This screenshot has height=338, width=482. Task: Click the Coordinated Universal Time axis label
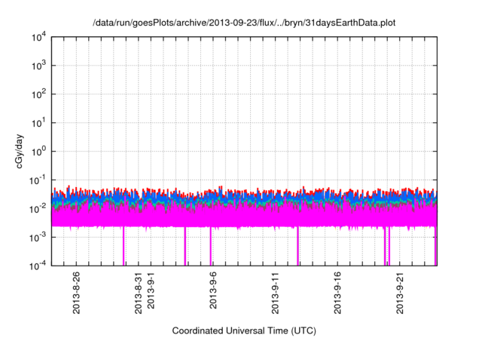(243, 331)
